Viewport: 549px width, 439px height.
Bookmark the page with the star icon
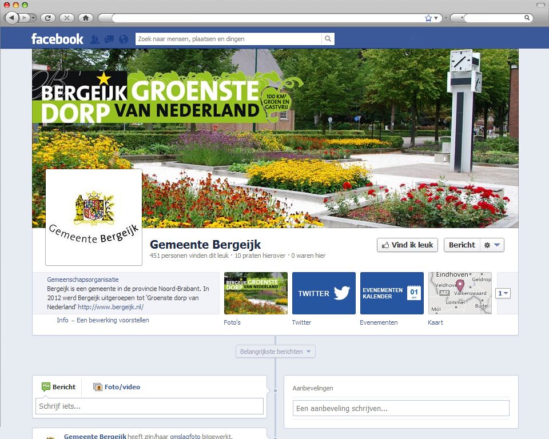[x=428, y=18]
